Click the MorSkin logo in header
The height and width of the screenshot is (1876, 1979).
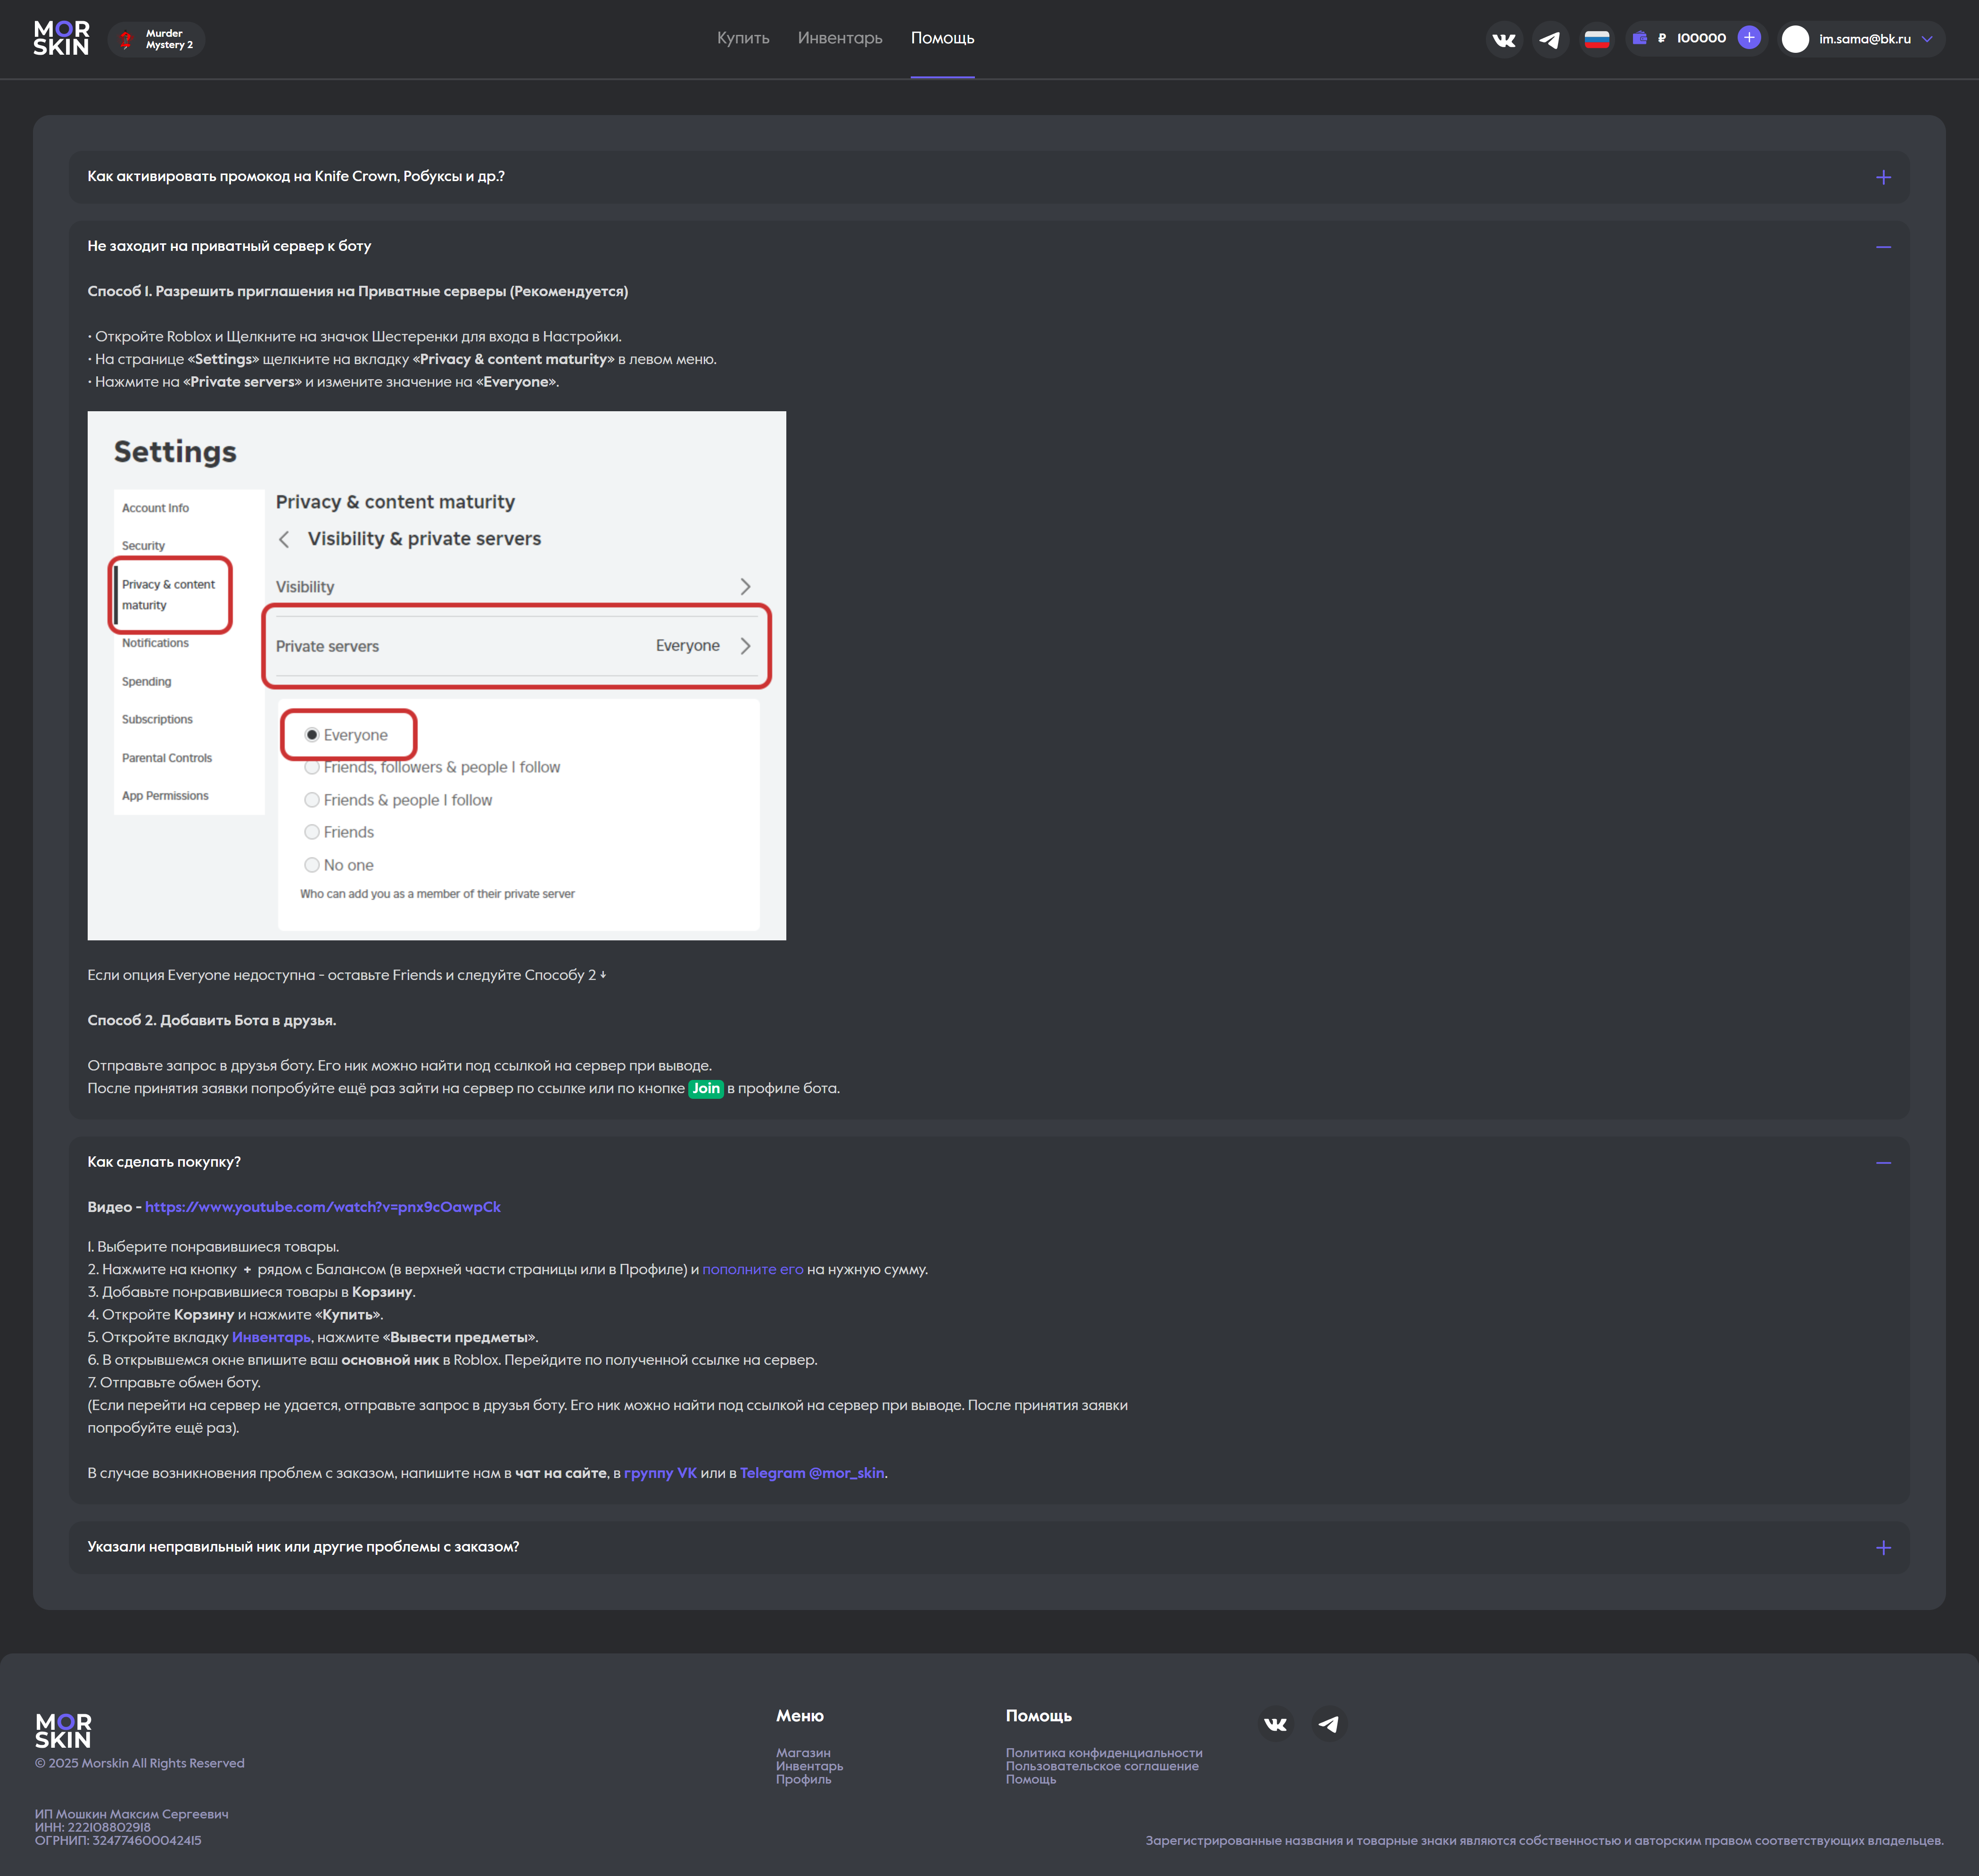pos(61,39)
